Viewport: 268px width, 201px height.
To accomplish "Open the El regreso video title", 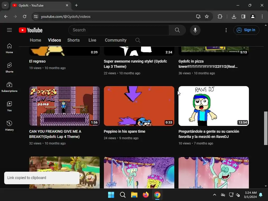I will click(37, 61).
